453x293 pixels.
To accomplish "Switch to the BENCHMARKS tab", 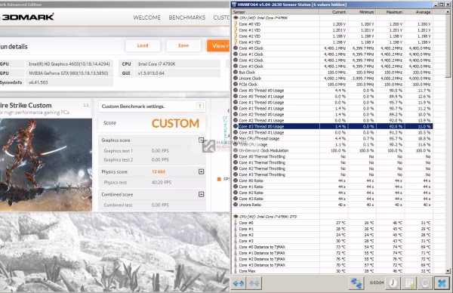I will (187, 17).
